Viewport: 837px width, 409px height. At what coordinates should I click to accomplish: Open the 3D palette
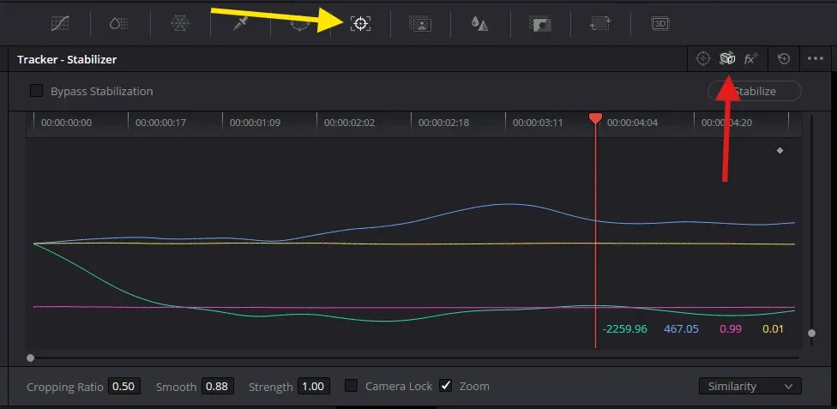[660, 23]
